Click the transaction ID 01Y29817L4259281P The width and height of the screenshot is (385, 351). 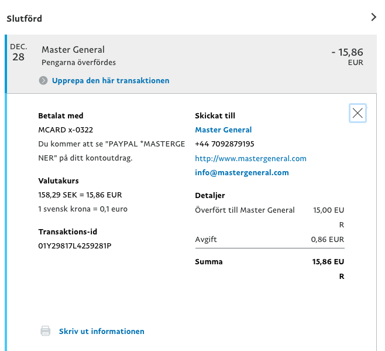click(x=75, y=246)
